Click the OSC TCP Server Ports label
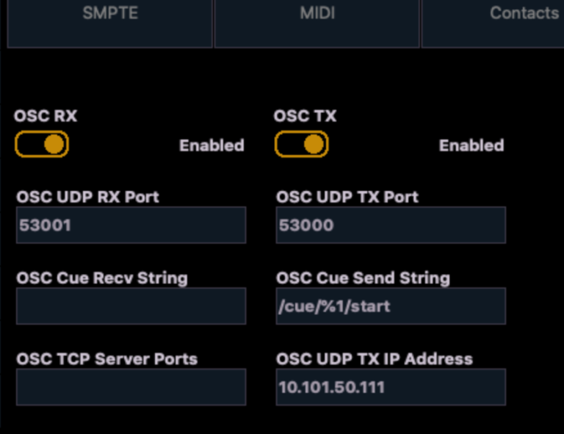564x434 pixels. (x=106, y=359)
